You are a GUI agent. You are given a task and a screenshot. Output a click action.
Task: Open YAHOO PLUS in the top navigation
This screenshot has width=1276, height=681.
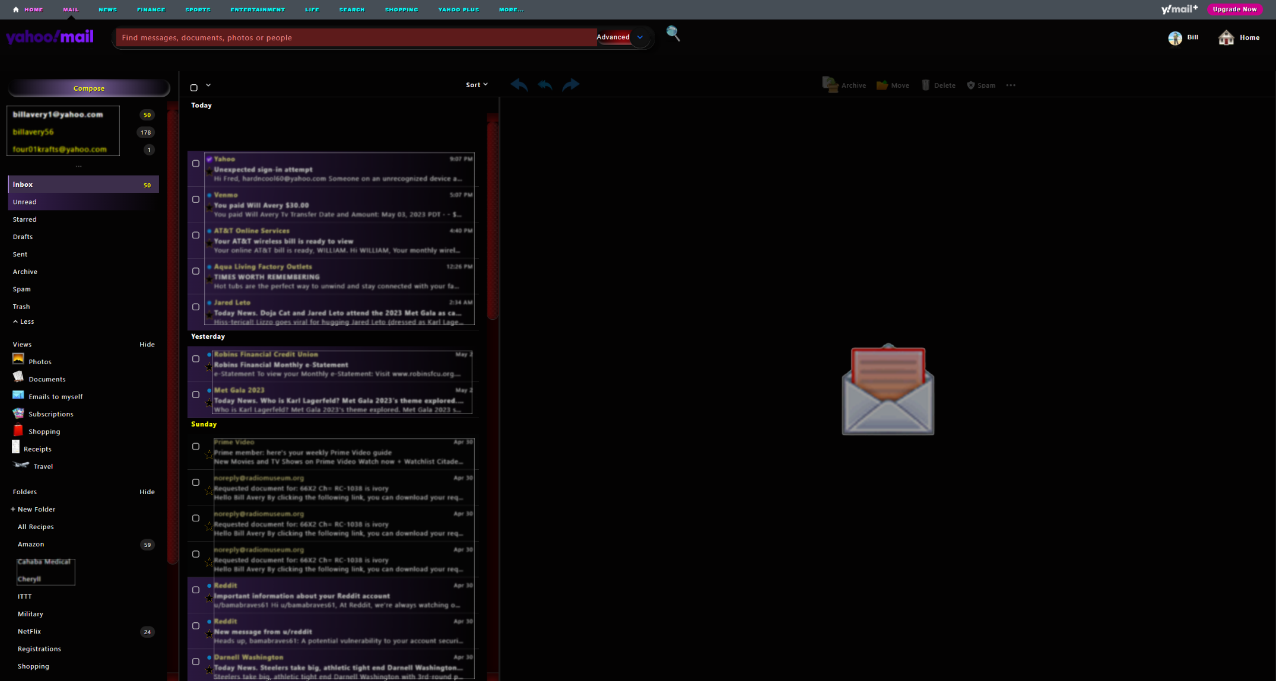[459, 9]
